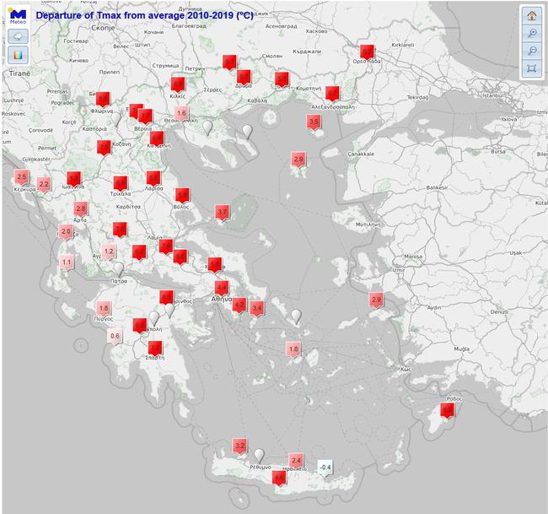Click the gray marker near Ρέθυμνο
Viewport: 548px width, 514px height.
pos(259,456)
